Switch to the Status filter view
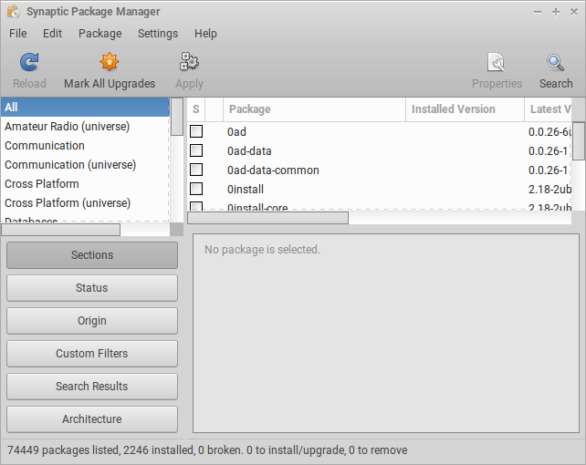The height and width of the screenshot is (465, 586). (92, 288)
